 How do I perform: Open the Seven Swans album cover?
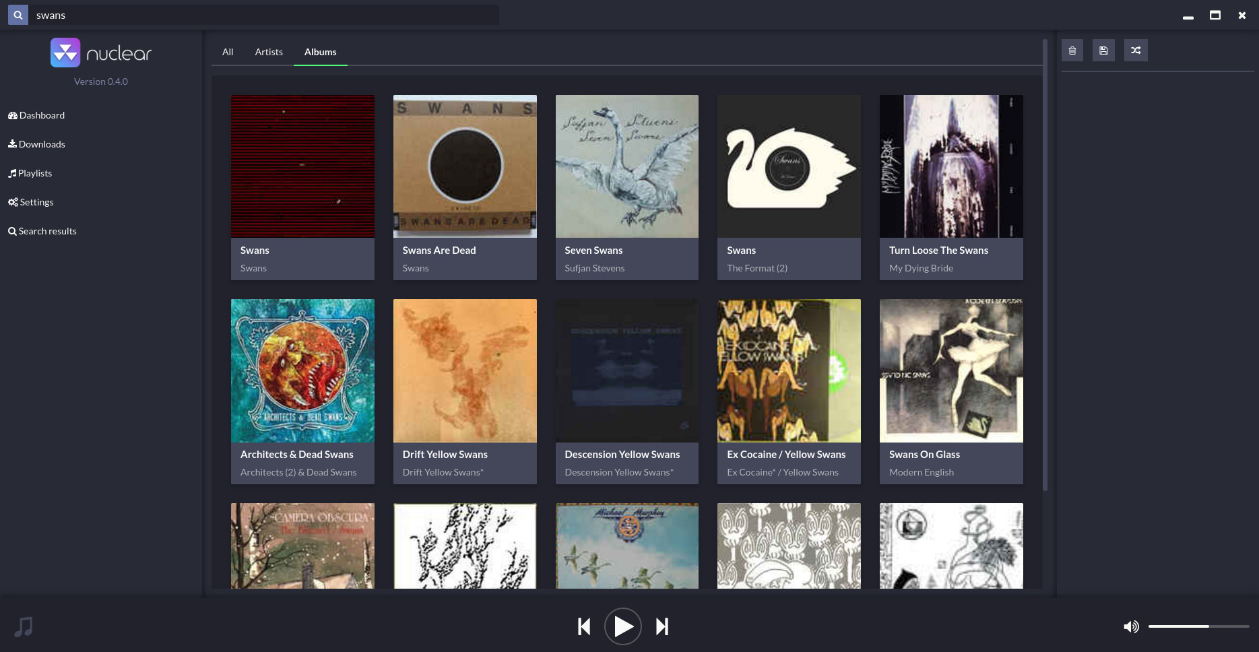click(x=627, y=166)
